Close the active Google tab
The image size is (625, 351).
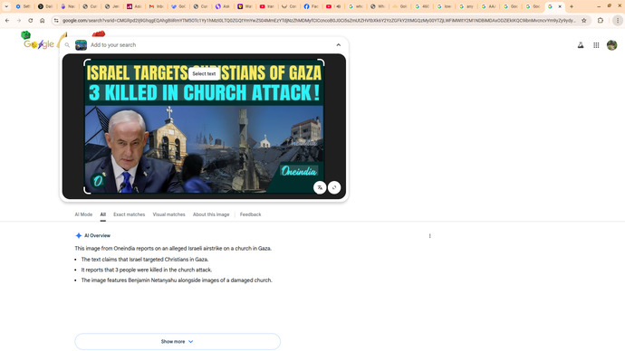tap(560, 6)
